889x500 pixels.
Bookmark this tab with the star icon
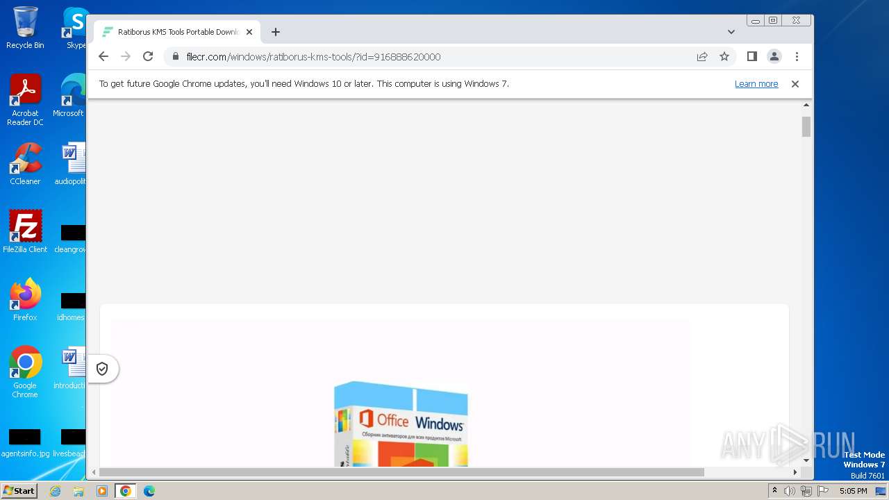click(x=724, y=57)
